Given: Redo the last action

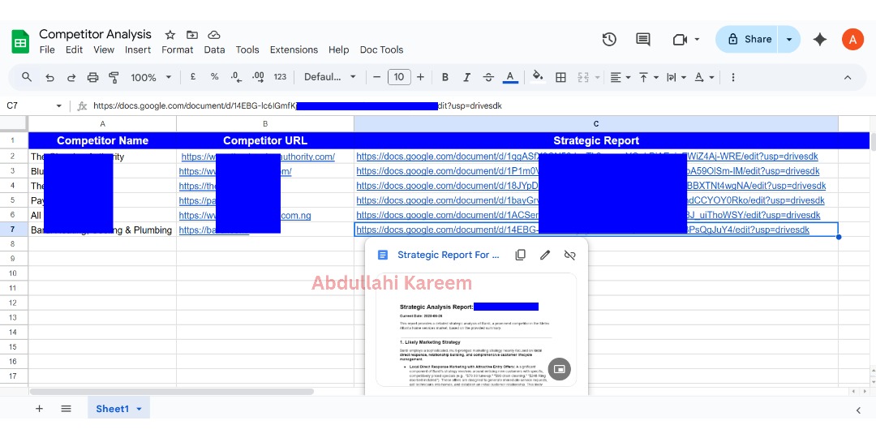Looking at the screenshot, I should click(x=71, y=78).
